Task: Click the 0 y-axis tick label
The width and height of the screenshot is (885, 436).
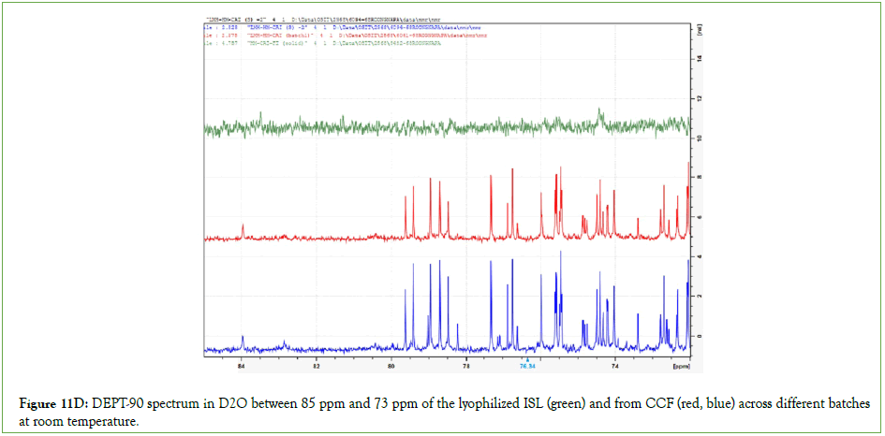Action: 699,336
